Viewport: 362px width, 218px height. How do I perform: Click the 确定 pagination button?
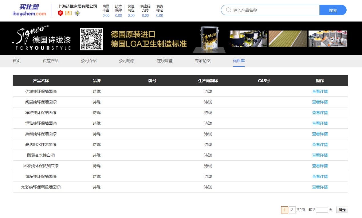[342, 210]
